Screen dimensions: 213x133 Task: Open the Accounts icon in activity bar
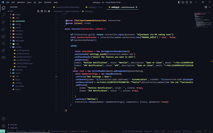pos(3,119)
